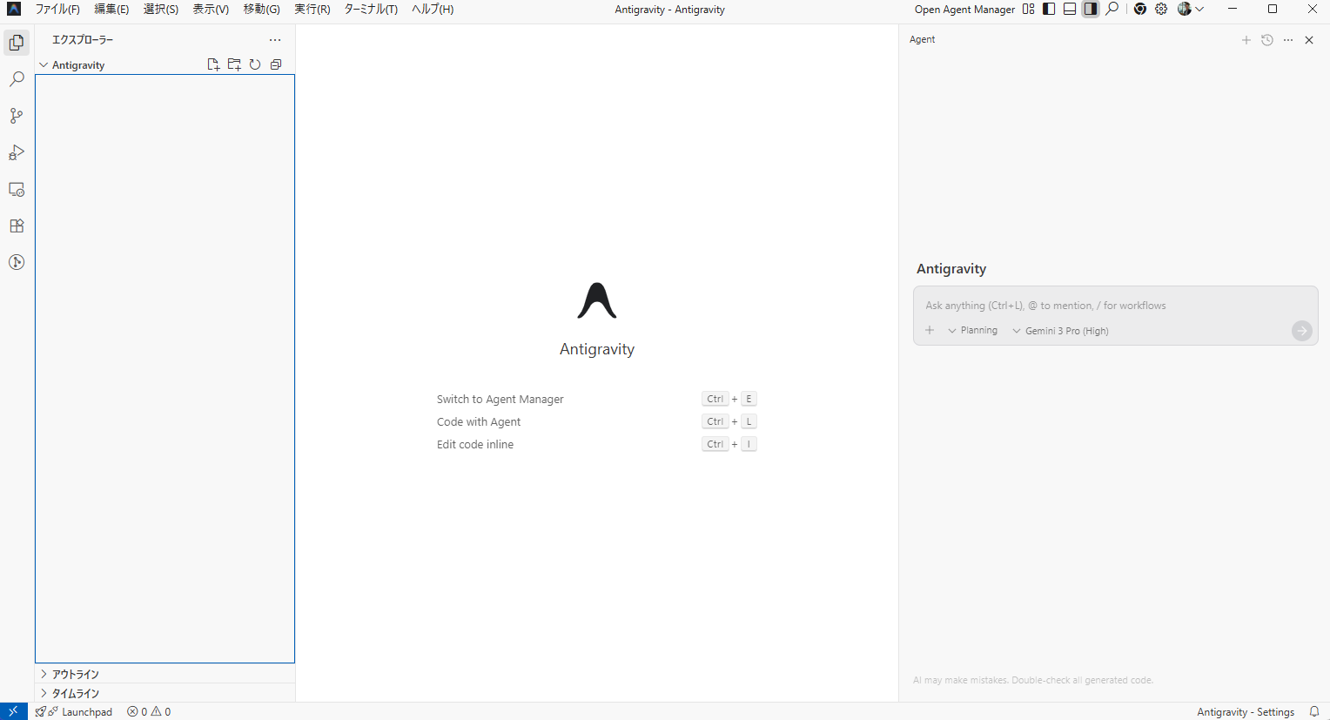
Task: Click the New File icon in Explorer
Action: pos(213,64)
